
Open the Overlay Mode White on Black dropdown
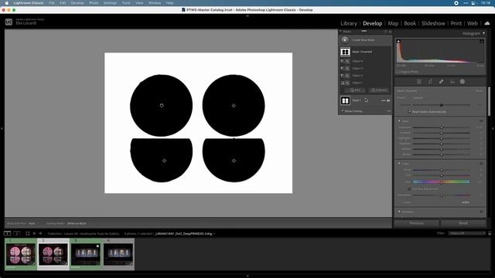coord(77,223)
